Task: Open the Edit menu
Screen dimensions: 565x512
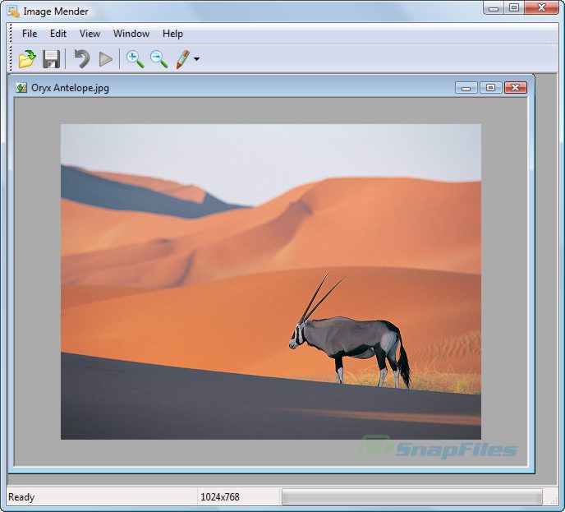Action: [x=58, y=34]
